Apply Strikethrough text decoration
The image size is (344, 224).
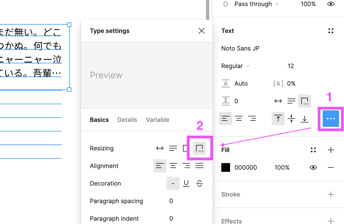(x=199, y=183)
